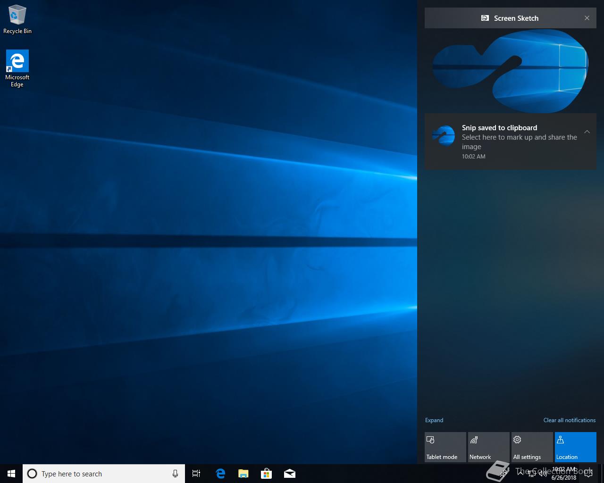Click the Screen Sketch header title
This screenshot has width=604, height=483.
pyautogui.click(x=516, y=18)
